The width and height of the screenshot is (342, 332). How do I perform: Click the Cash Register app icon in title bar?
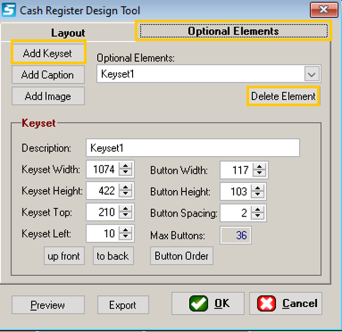pos(10,10)
